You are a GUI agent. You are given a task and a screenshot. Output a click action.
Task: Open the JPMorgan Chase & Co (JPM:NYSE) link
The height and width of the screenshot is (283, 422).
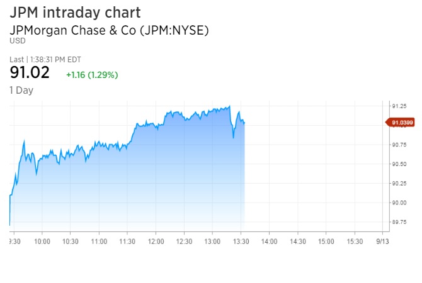(108, 30)
